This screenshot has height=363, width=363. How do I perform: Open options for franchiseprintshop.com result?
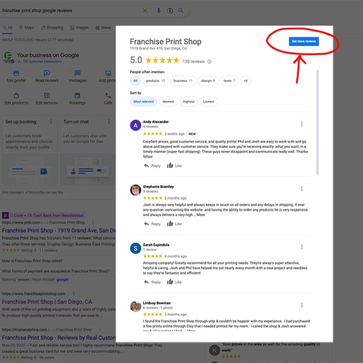tap(74, 294)
